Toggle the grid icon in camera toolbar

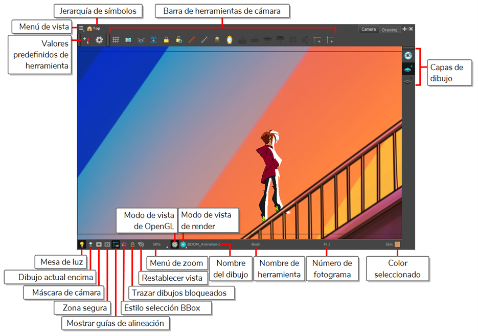tap(116, 40)
